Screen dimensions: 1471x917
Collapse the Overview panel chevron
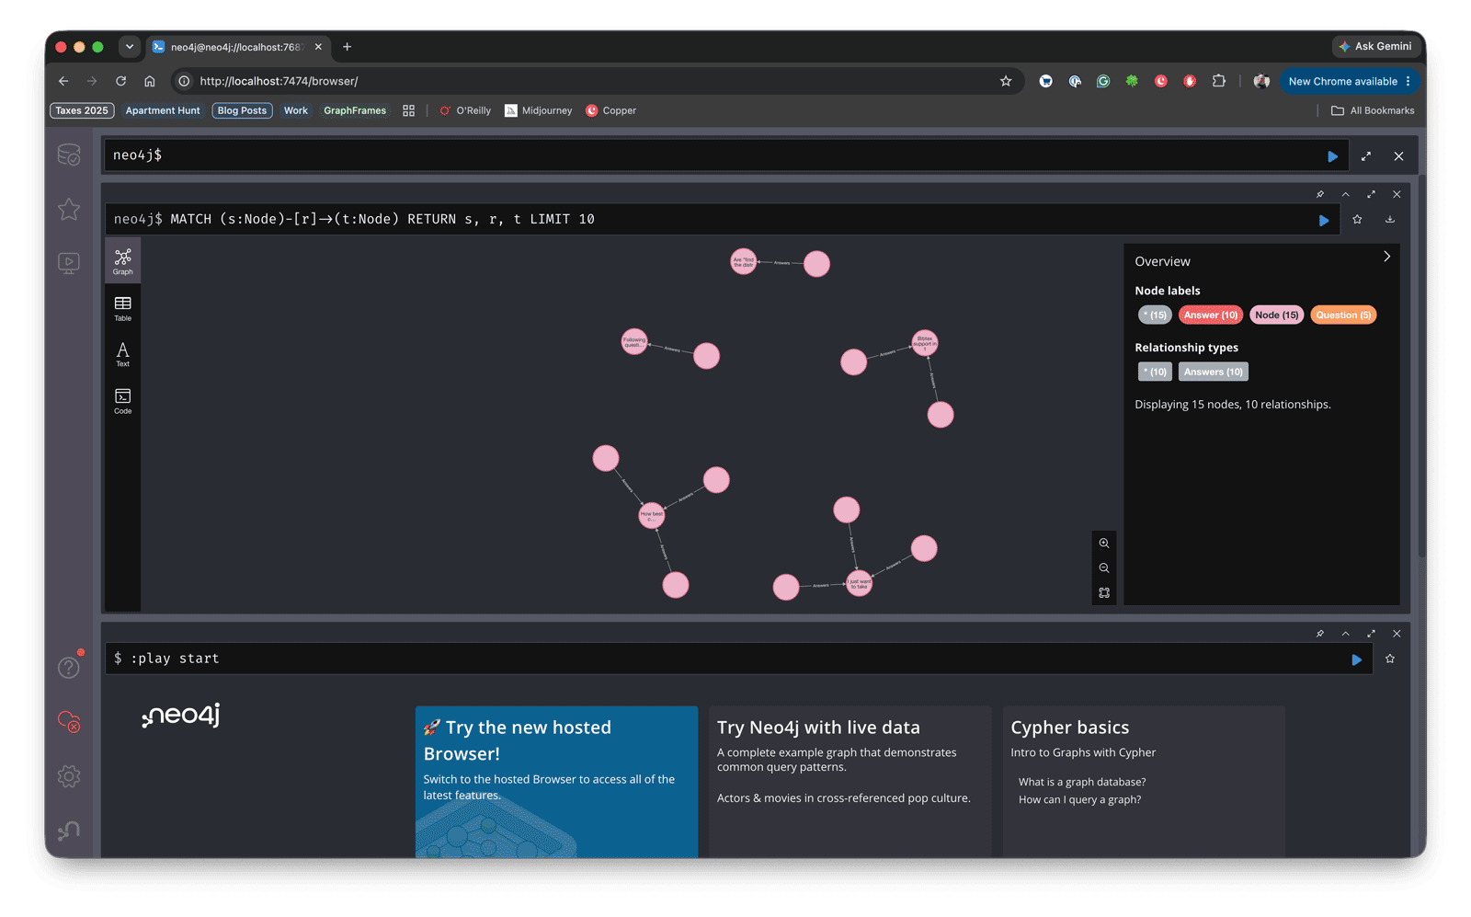pyautogui.click(x=1386, y=257)
